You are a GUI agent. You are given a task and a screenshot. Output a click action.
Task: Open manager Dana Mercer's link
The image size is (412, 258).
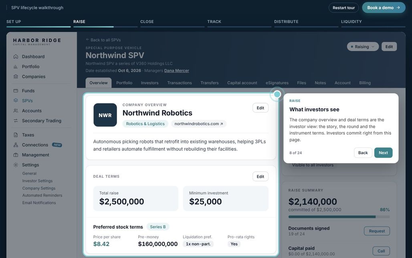pos(177,71)
